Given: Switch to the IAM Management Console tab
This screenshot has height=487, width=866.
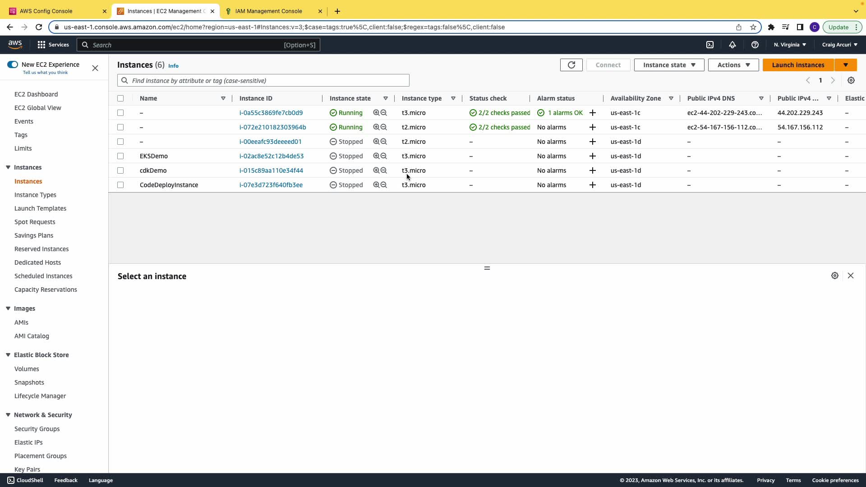Looking at the screenshot, I should coord(269,11).
